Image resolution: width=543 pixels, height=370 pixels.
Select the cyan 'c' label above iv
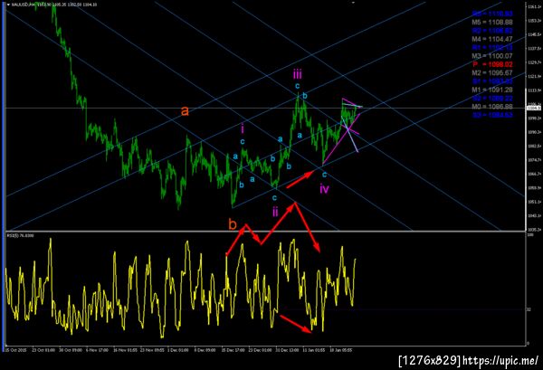click(x=324, y=175)
